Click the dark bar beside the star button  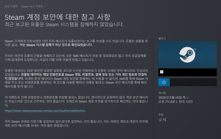193,82
